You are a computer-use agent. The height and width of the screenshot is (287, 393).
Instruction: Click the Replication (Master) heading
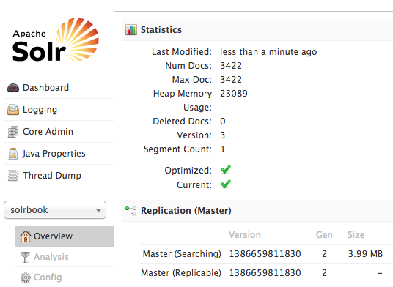186,211
